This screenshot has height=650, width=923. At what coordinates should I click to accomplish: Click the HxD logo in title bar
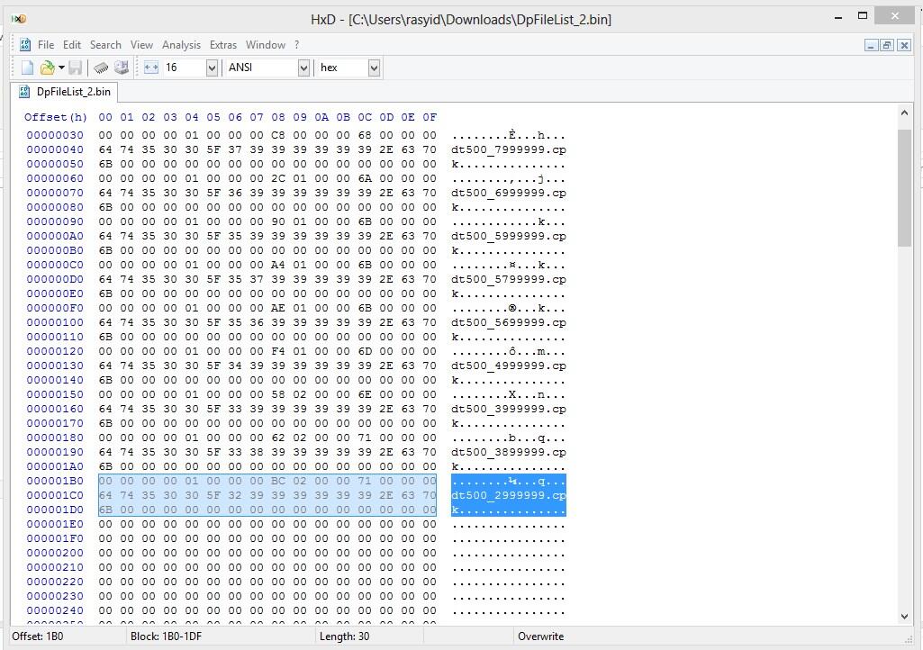[18, 18]
